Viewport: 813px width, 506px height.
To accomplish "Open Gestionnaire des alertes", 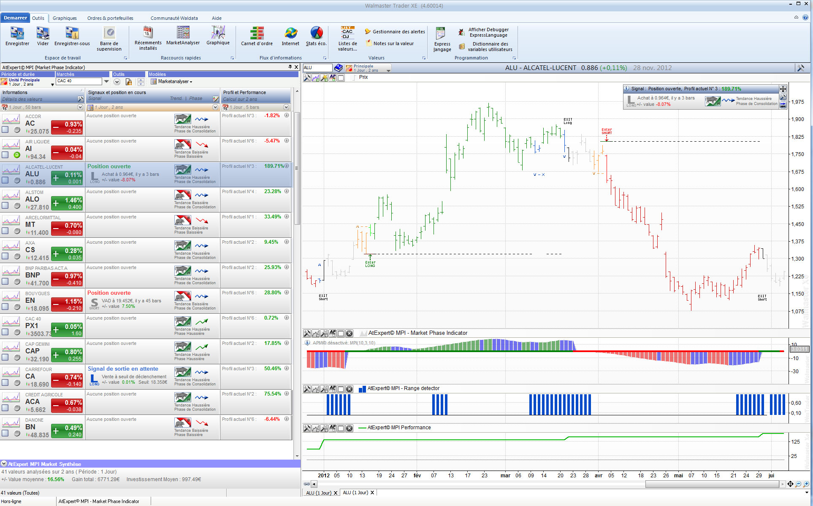I will (395, 32).
